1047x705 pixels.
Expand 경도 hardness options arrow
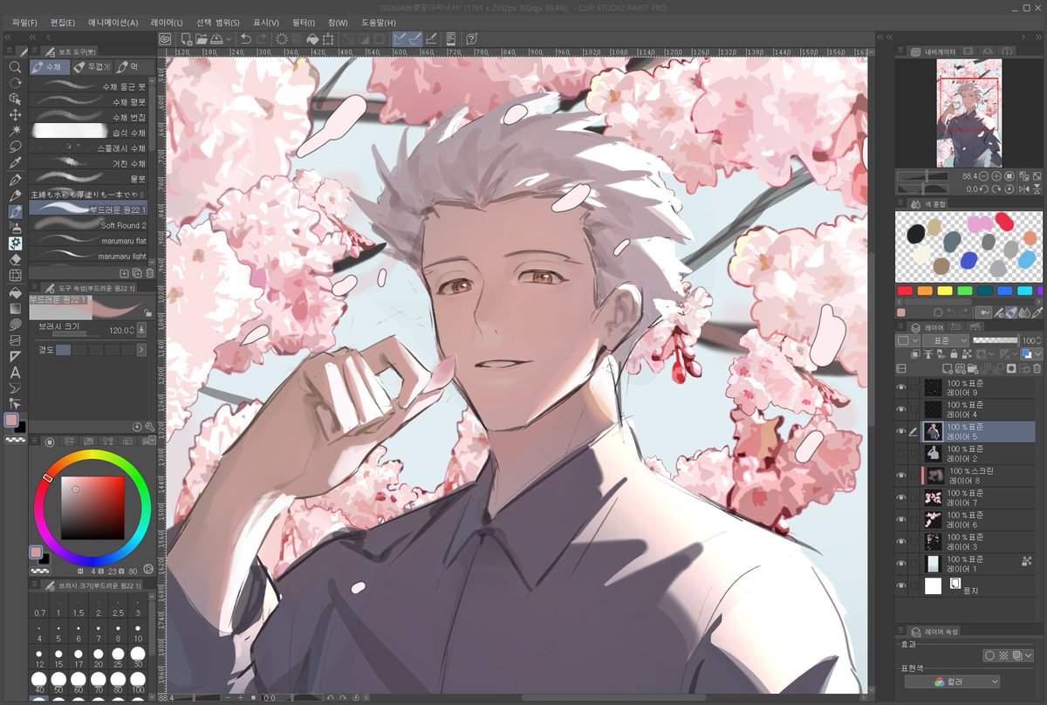coord(141,350)
